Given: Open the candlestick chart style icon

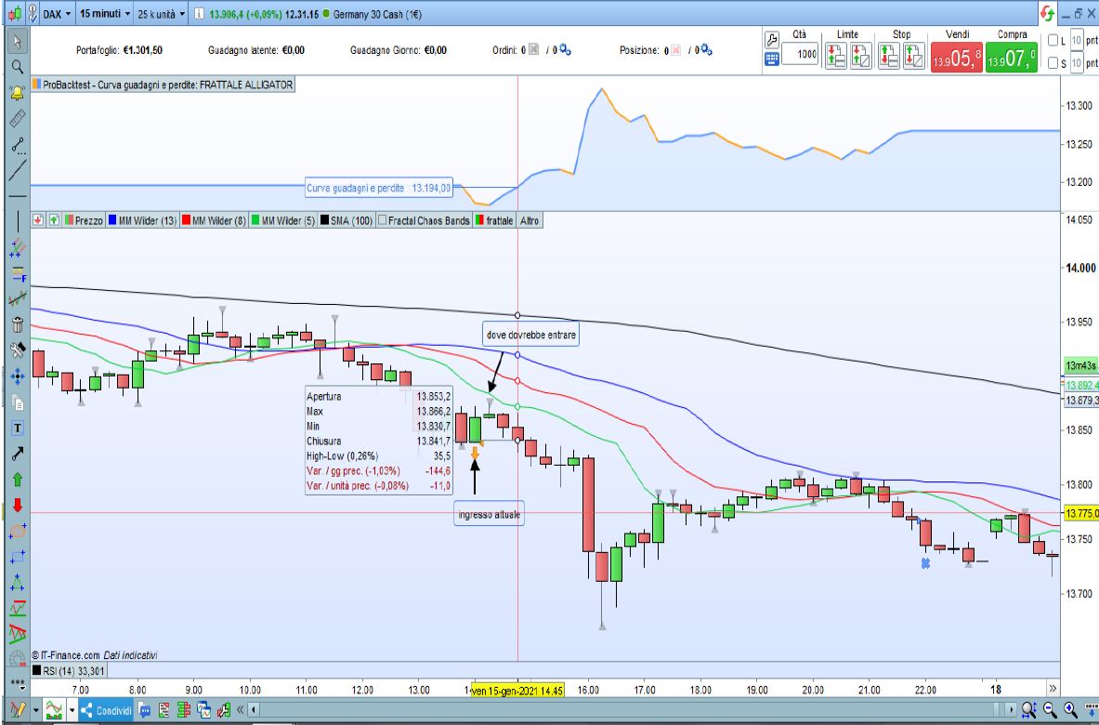Looking at the screenshot, I should 16,13.
